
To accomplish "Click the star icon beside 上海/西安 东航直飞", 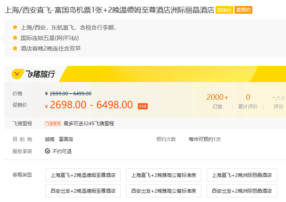I will 15,27.
